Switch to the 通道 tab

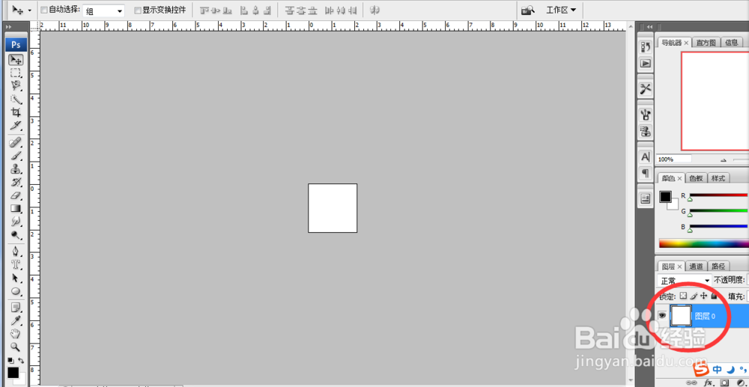point(696,266)
